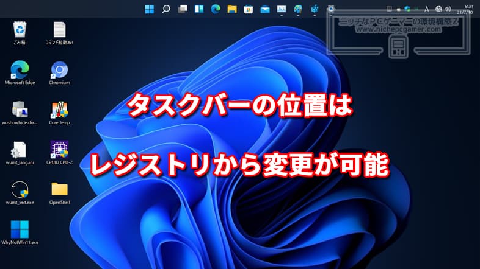
Task: Launch Edge from the taskbar
Action: [216, 9]
